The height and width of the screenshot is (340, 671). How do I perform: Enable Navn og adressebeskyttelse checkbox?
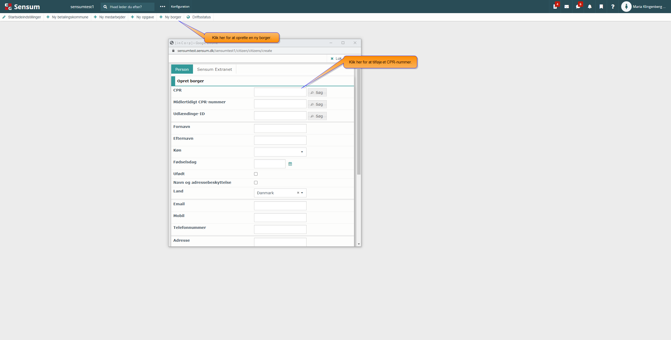[x=256, y=182]
